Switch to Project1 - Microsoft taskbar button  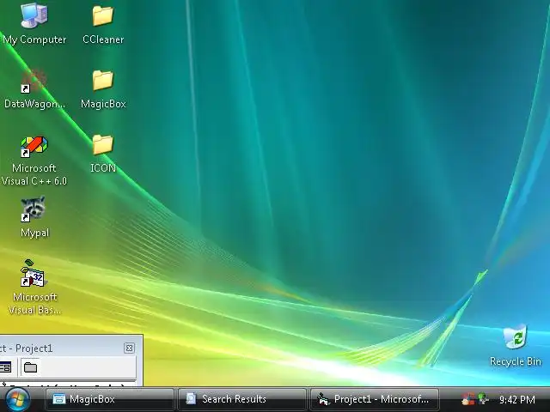[x=375, y=399]
